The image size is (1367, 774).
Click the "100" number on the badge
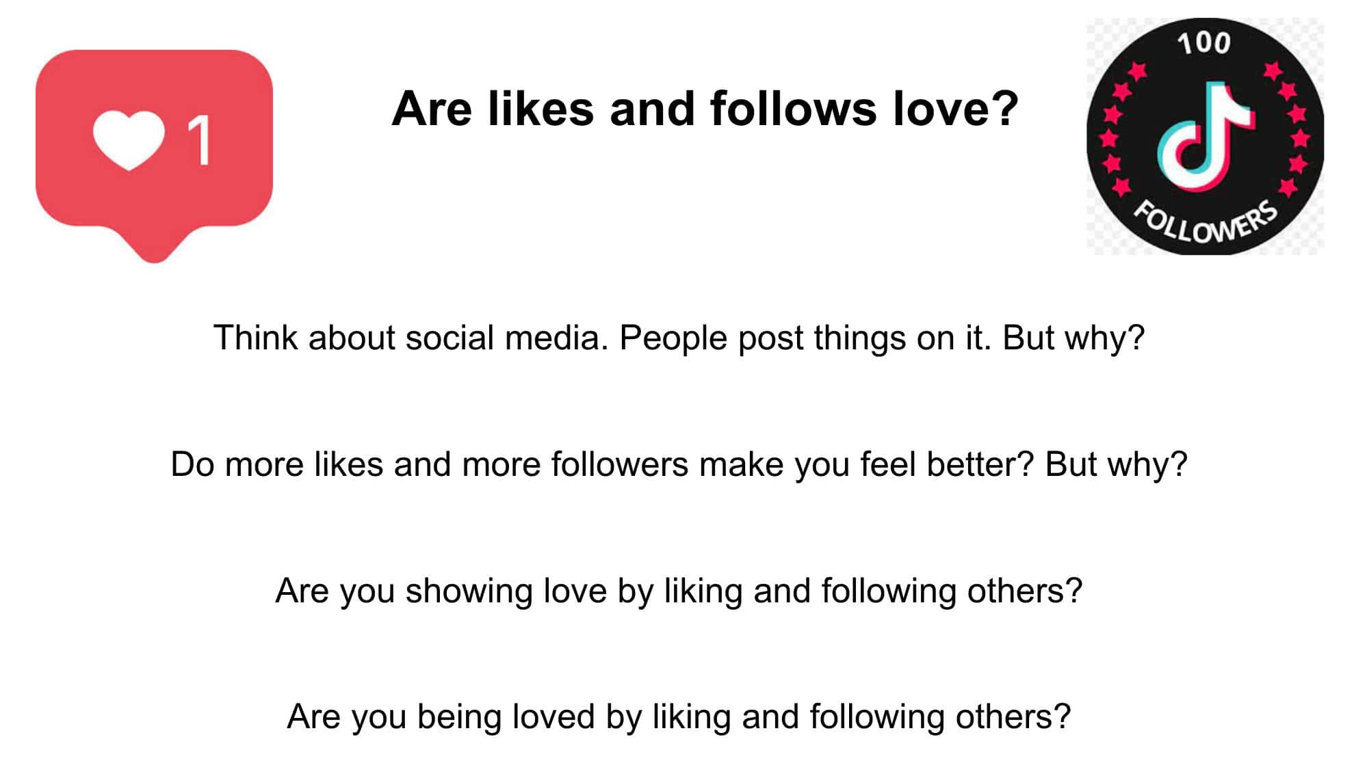coord(1204,44)
